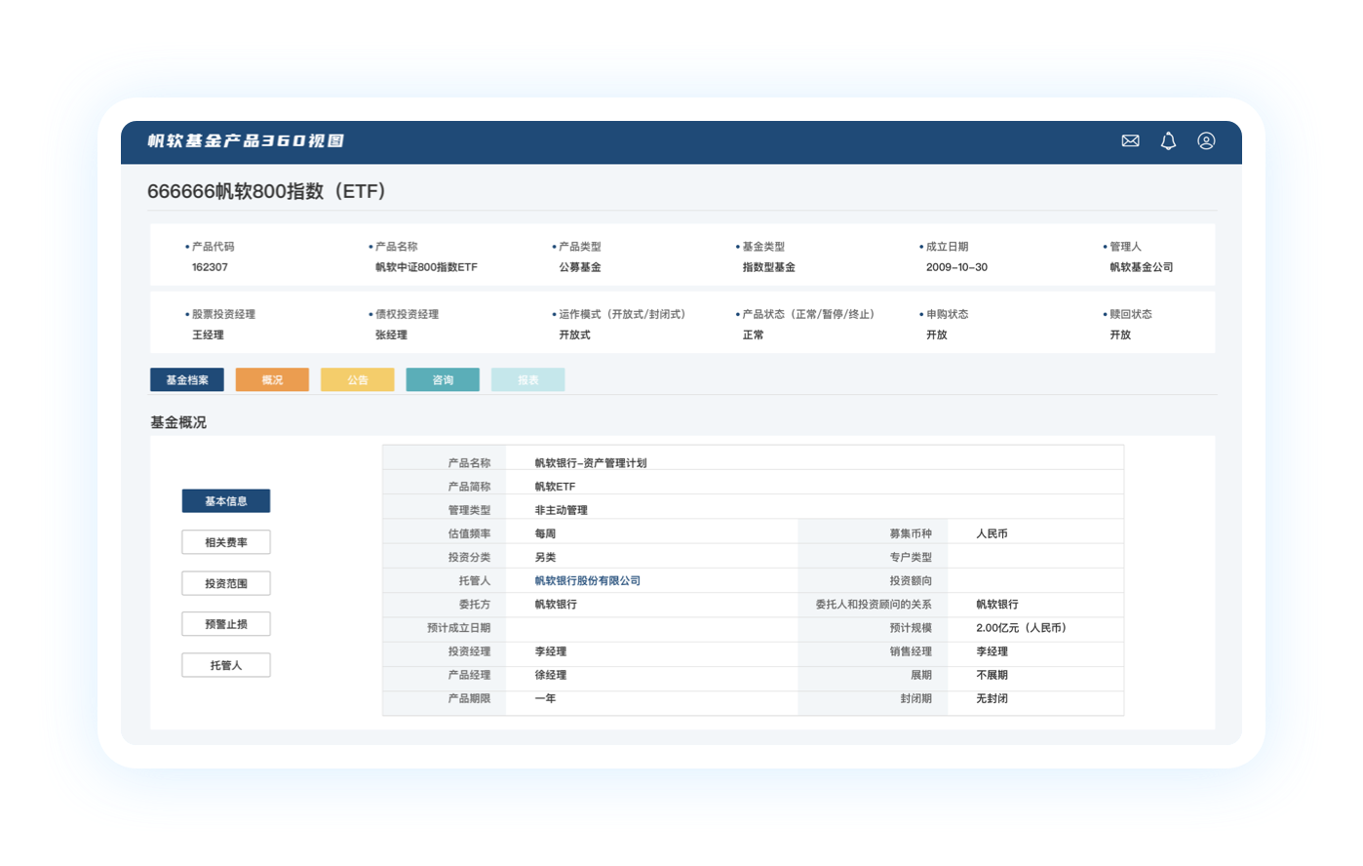Open the 托管人 sidebar button
Viewport: 1363px width, 866px height.
click(x=226, y=665)
